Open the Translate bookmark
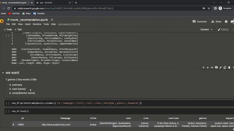This screenshot has width=234, height=131. pos(39,13)
